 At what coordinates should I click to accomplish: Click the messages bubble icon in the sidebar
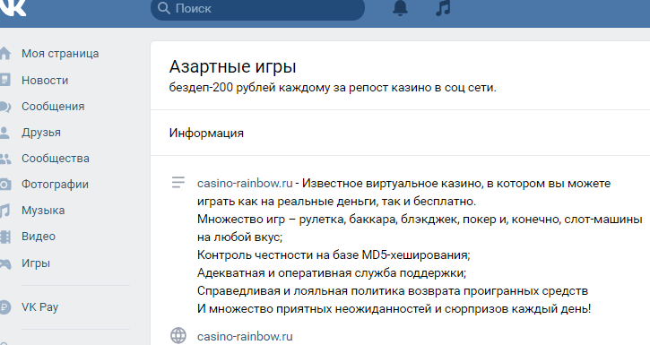click(5, 107)
